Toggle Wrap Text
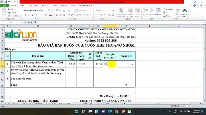This screenshot has width=206, height=115. click(x=81, y=11)
